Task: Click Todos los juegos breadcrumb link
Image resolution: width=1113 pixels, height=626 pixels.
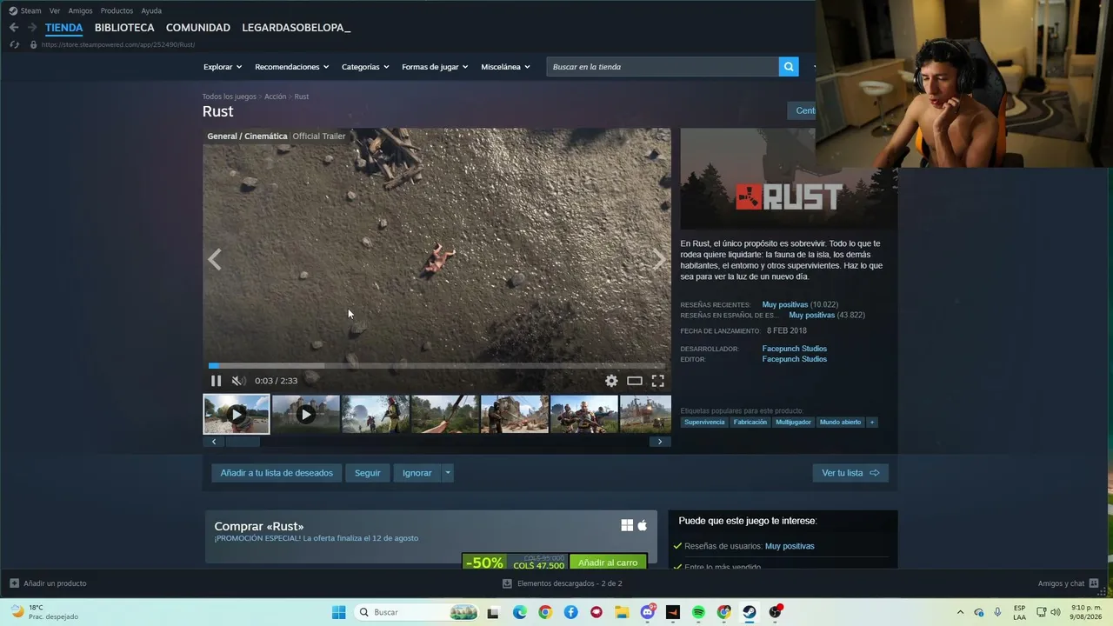Action: tap(230, 97)
